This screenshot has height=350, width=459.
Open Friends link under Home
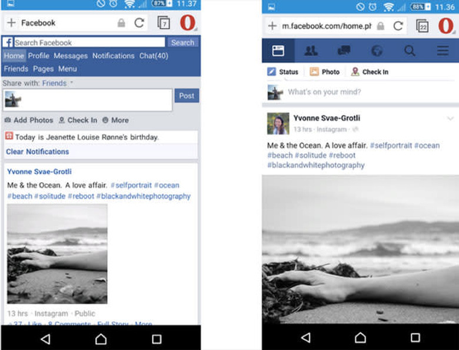pyautogui.click(x=16, y=69)
